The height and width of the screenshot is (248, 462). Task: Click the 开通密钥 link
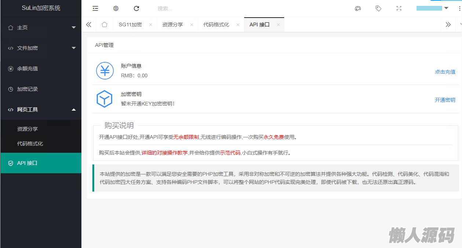pyautogui.click(x=445, y=100)
